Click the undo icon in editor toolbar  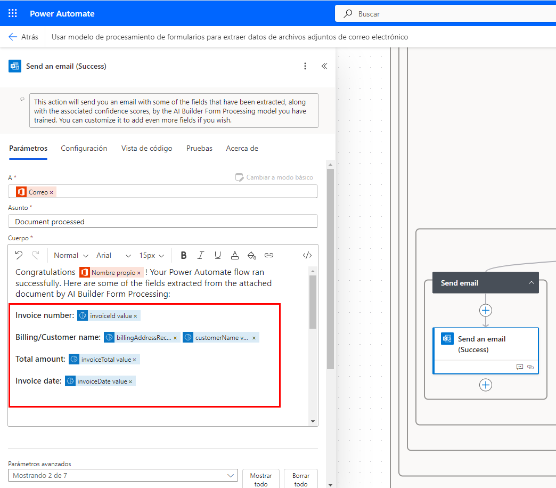point(19,255)
